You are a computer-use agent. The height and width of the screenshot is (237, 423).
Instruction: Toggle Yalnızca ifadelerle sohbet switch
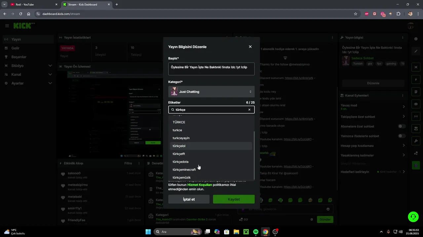pyautogui.click(x=402, y=136)
